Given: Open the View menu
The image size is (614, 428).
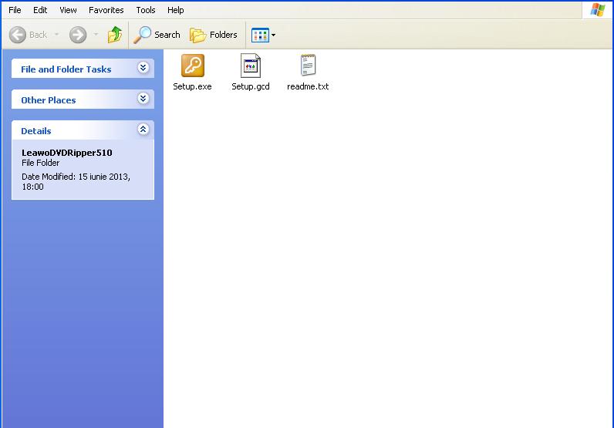Looking at the screenshot, I should pos(68,10).
